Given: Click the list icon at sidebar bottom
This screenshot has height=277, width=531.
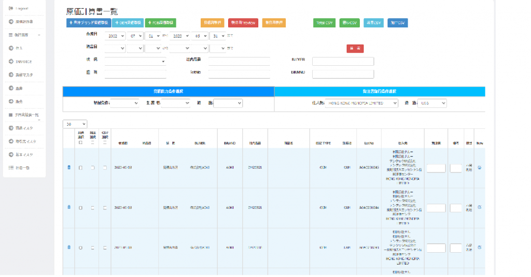Looking at the screenshot, I should [11, 167].
